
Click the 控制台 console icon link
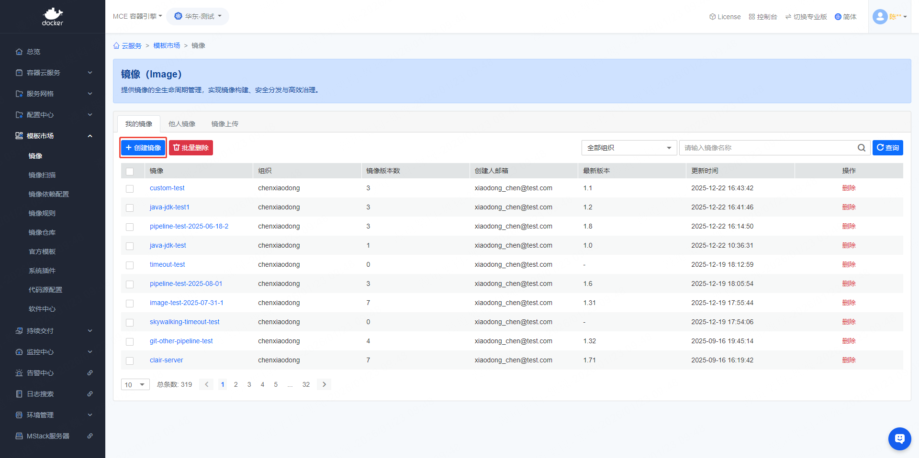pyautogui.click(x=762, y=17)
